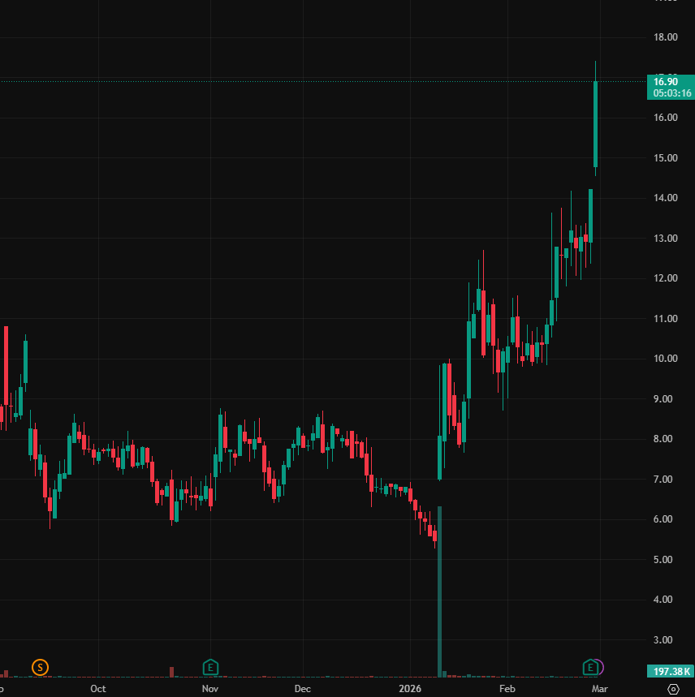Image resolution: width=695 pixels, height=697 pixels.
Task: Click the 2026 label on time axis
Action: [x=409, y=689]
